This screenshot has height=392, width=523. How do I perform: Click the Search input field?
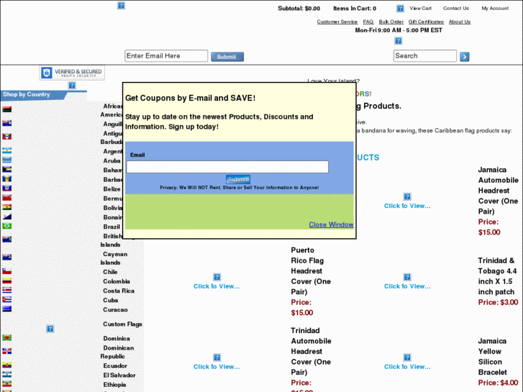(425, 56)
